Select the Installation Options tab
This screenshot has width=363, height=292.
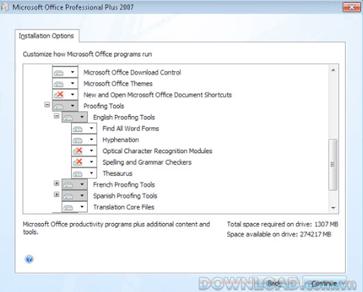pyautogui.click(x=47, y=36)
